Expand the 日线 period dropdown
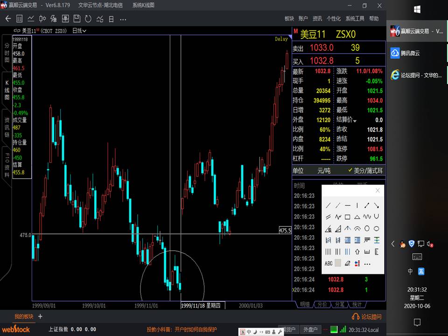Image resolution: width=448 pixels, height=336 pixels. click(79, 31)
